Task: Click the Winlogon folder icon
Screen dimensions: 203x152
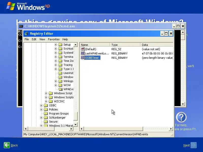Action: [60, 81]
